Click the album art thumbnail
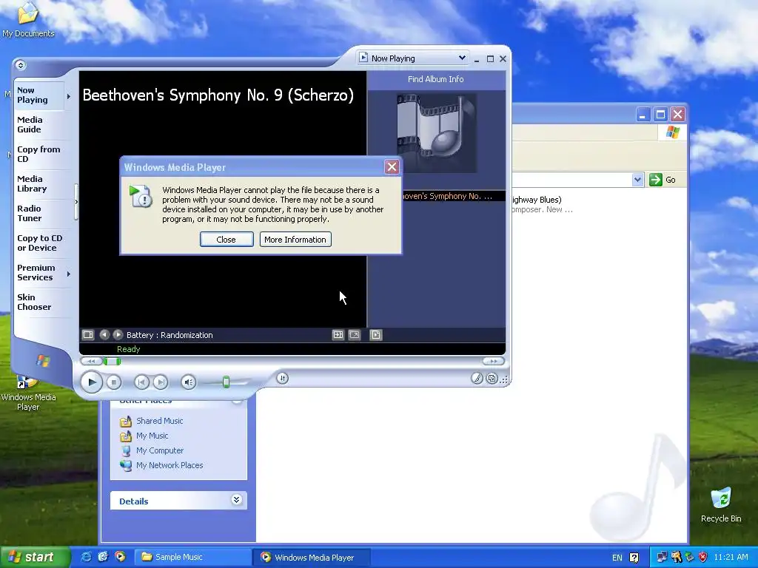Viewport: 758px width, 568px height. pyautogui.click(x=437, y=133)
